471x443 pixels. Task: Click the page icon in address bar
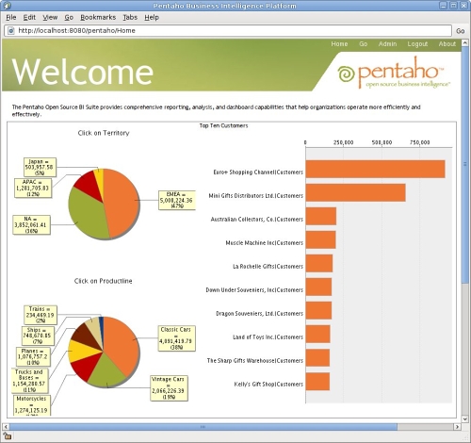click(x=11, y=31)
